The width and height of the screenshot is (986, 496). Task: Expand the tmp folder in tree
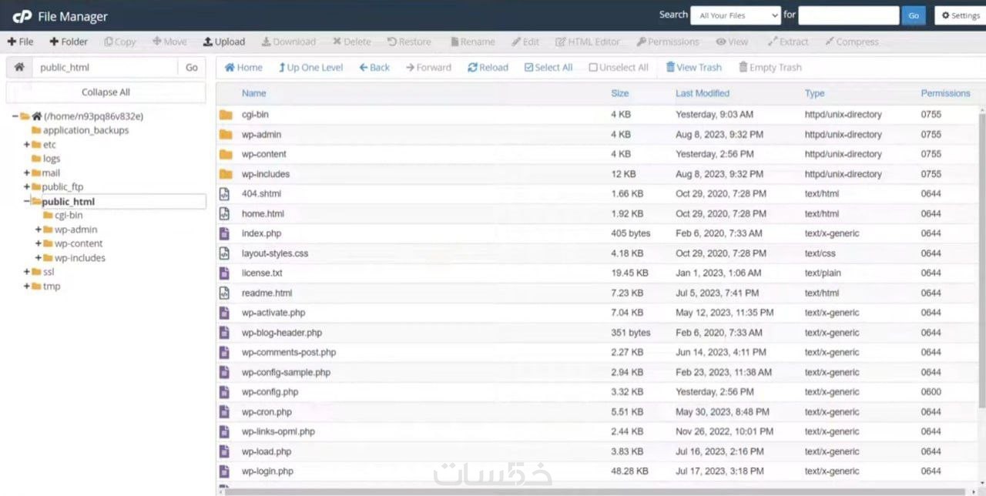point(27,287)
